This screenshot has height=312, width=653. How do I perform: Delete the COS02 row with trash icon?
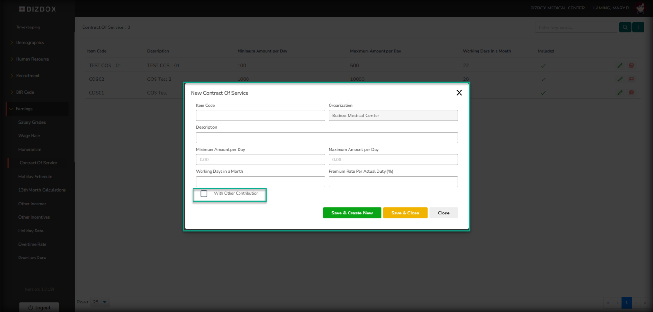[x=631, y=79]
